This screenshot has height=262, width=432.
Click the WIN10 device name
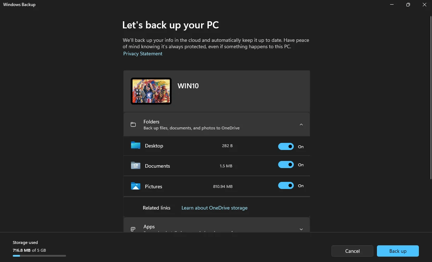coord(188,86)
